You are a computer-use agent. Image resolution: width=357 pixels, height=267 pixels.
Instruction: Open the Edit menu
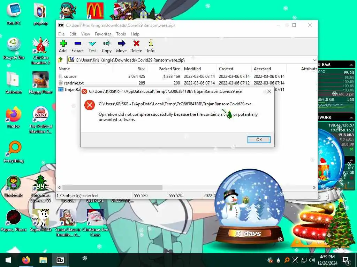(x=73, y=34)
